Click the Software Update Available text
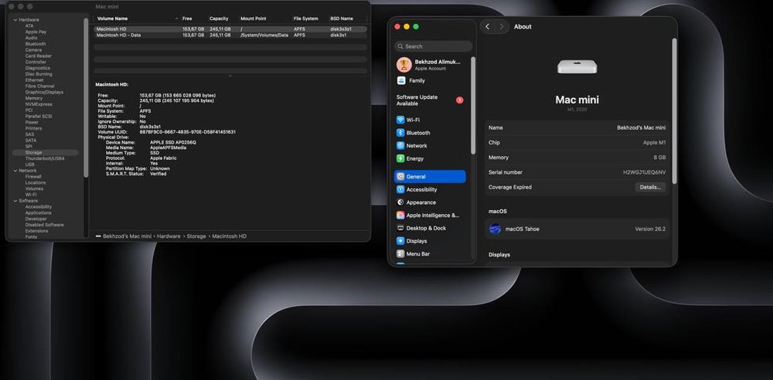773x380 pixels. 417,100
